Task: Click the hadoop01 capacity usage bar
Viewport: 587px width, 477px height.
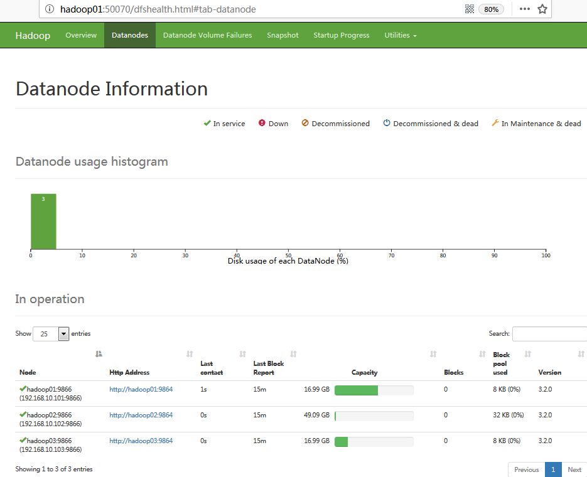Action: click(374, 390)
